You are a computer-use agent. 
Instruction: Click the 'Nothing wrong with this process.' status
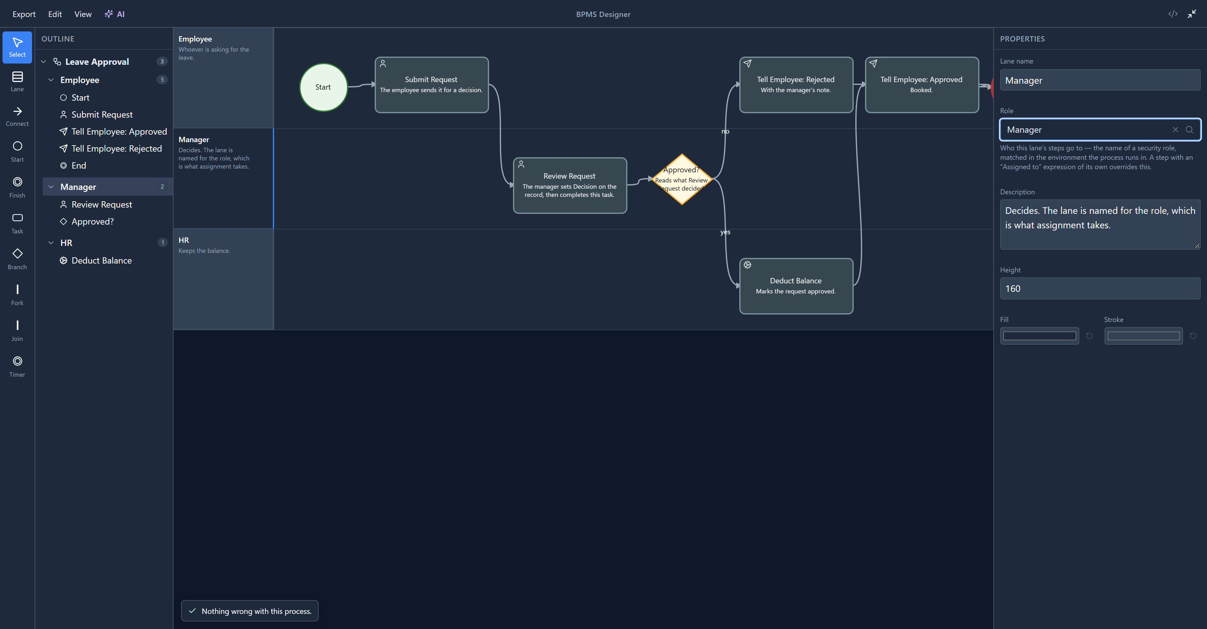(250, 611)
